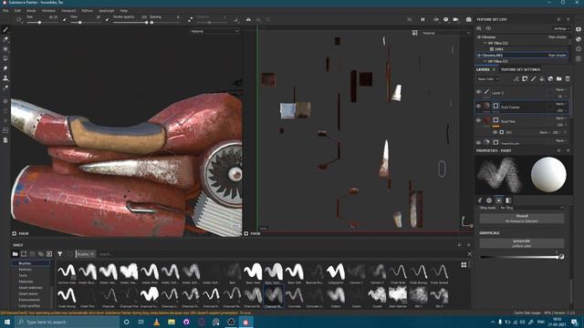Add a folder in the Layers panel
Screen dimensions: 584x328
coord(559,79)
